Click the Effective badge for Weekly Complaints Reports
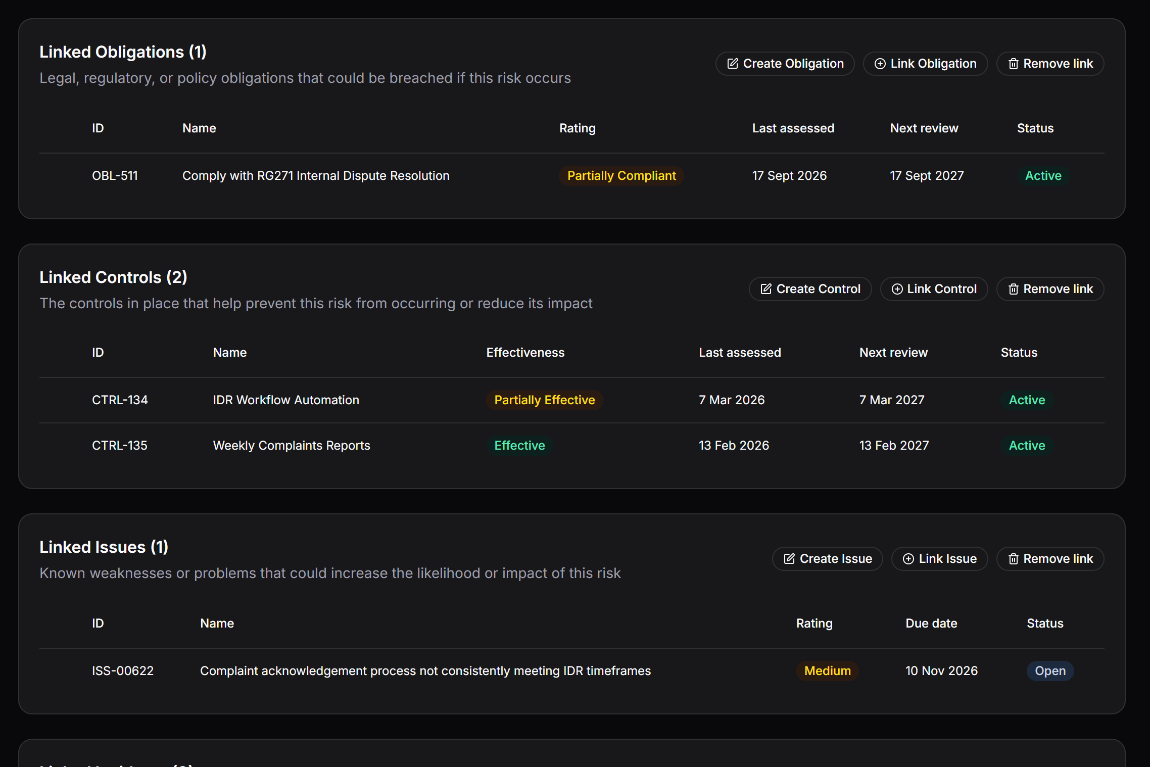The height and width of the screenshot is (767, 1150). (519, 446)
